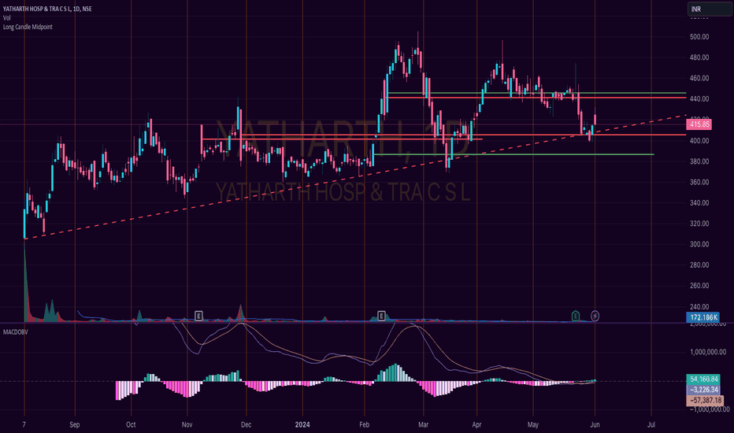Click the 500.00 price scale label
The image size is (734, 433).
699,36
